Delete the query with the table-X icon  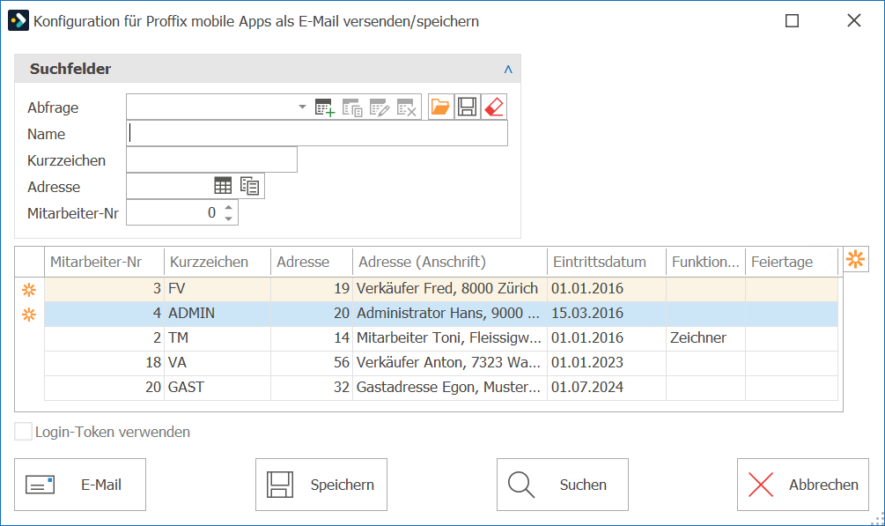[406, 107]
